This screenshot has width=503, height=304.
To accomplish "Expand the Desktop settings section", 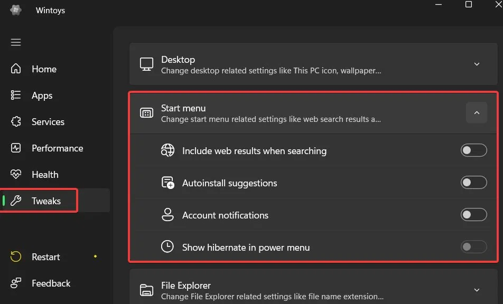I will [477, 64].
